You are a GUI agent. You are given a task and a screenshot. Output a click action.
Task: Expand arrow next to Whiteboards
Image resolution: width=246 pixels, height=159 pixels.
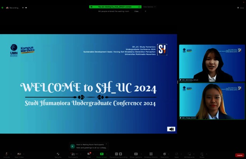pyautogui.click(x=194, y=154)
